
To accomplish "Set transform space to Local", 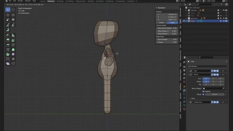I will [172, 23].
